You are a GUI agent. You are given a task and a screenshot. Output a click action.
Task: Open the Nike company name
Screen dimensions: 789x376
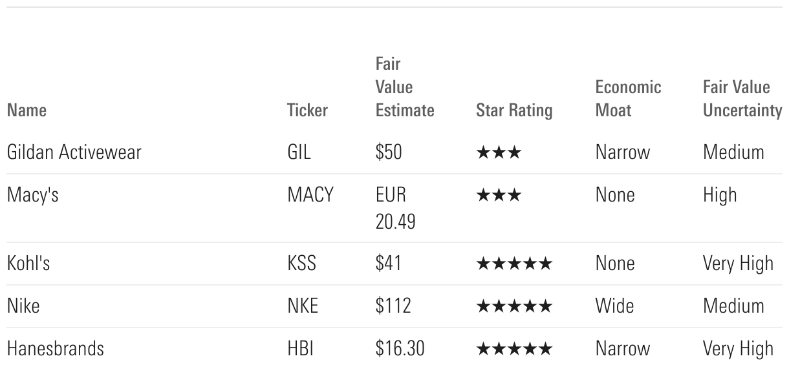pyautogui.click(x=23, y=306)
